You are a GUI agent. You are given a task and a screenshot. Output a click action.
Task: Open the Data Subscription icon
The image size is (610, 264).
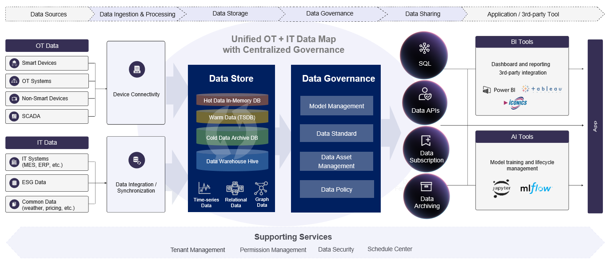coord(426,141)
